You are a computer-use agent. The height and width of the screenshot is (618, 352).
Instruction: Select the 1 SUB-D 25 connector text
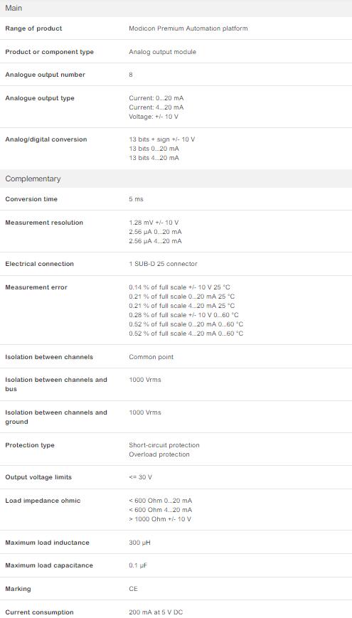163,264
